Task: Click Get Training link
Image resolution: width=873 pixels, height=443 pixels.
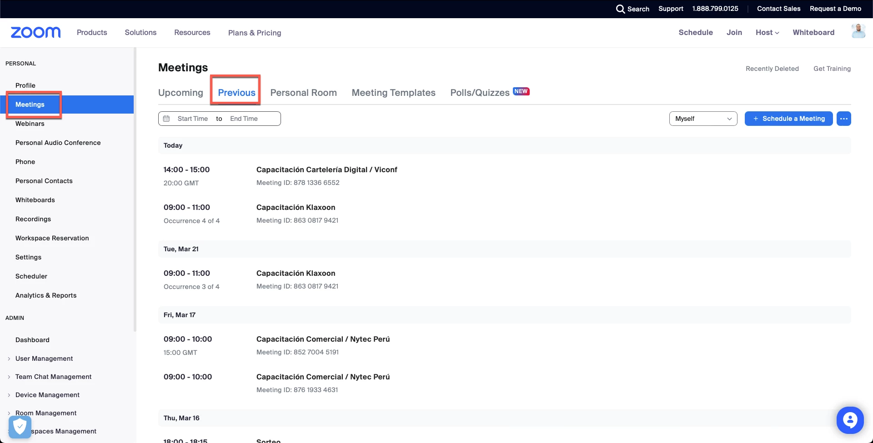Action: coord(832,69)
